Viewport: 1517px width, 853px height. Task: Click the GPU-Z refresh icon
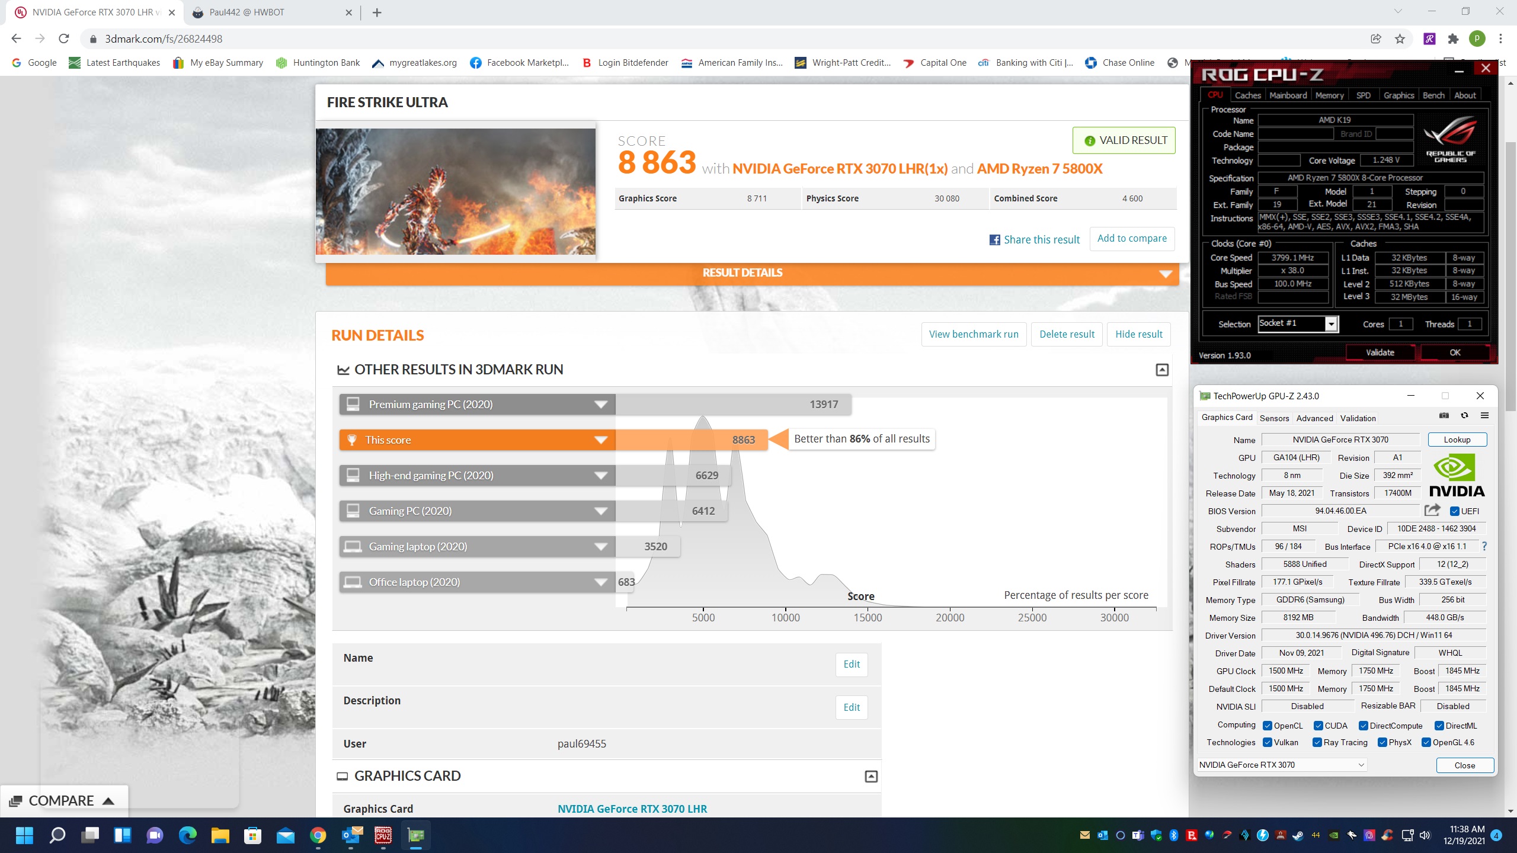1464,416
